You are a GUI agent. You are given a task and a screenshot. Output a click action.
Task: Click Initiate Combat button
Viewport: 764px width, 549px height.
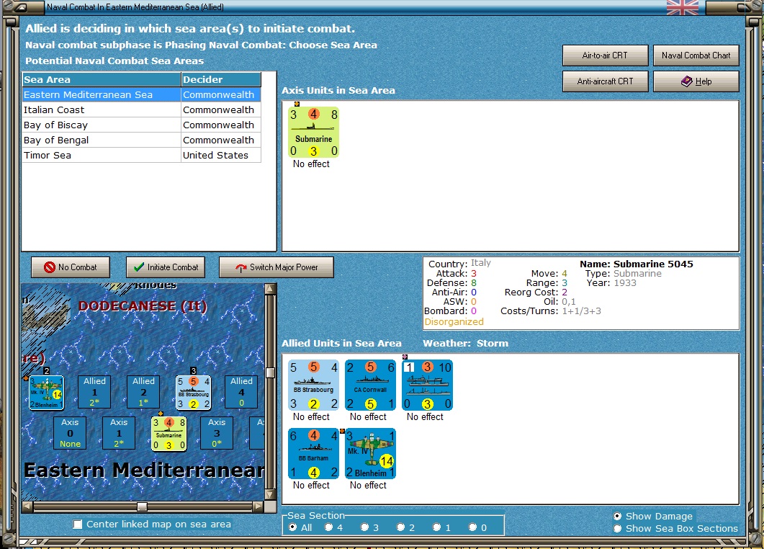(166, 267)
